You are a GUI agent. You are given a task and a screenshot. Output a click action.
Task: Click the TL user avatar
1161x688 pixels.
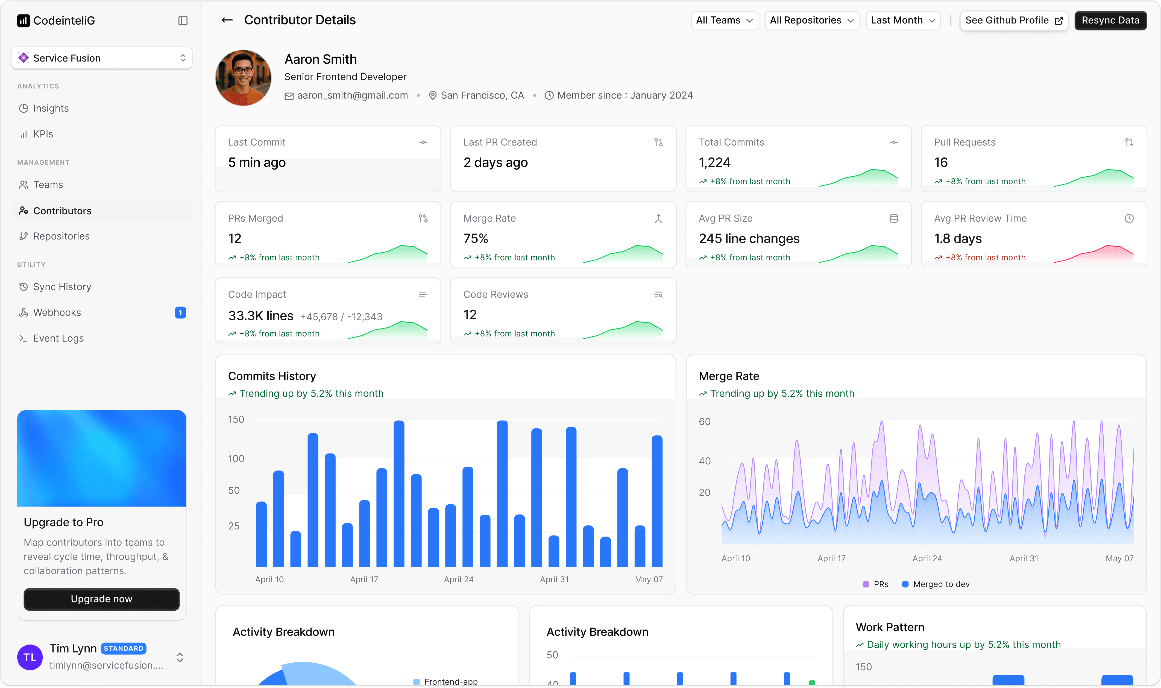30,657
